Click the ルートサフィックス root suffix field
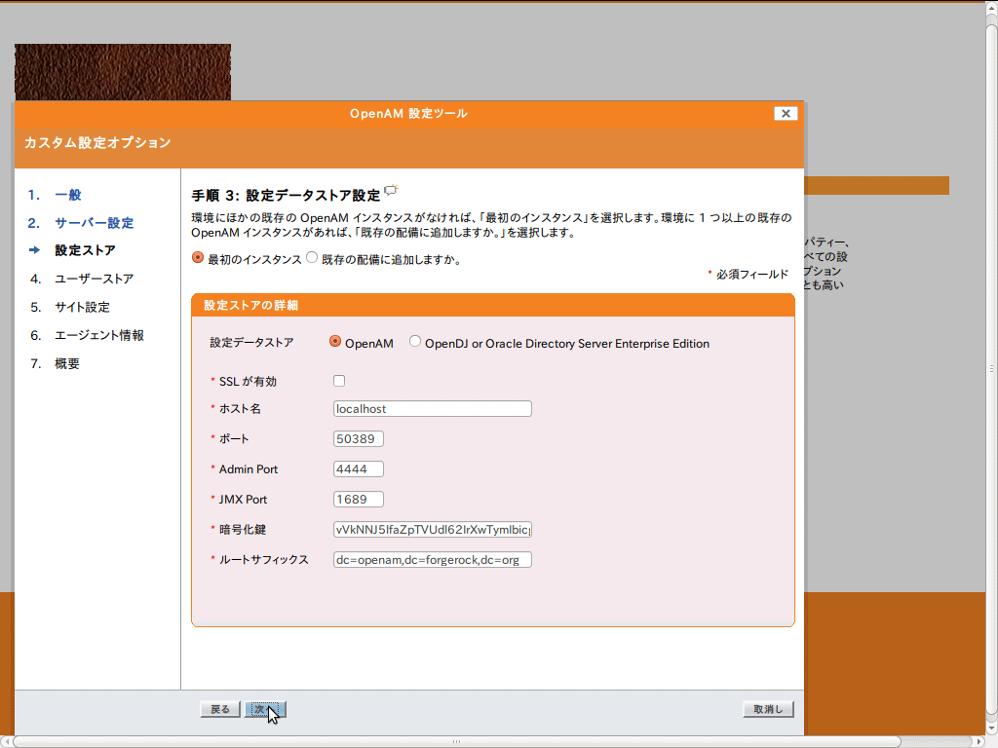Image resolution: width=998 pixels, height=748 pixels. (x=432, y=560)
